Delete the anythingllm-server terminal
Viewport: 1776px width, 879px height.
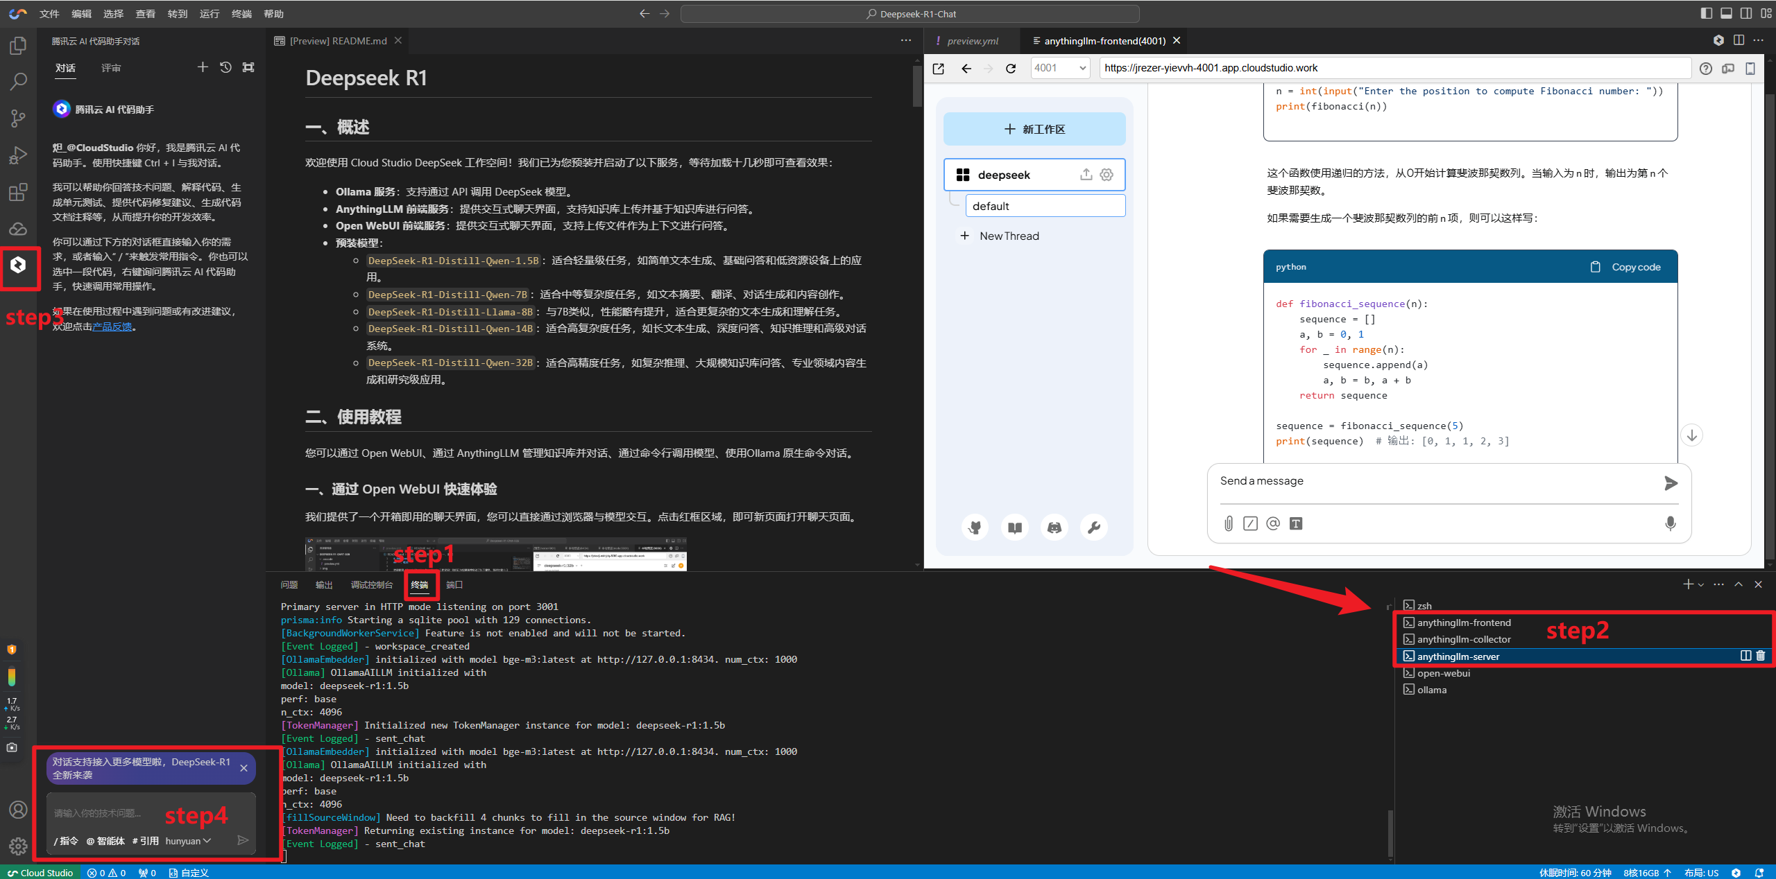pyautogui.click(x=1761, y=656)
